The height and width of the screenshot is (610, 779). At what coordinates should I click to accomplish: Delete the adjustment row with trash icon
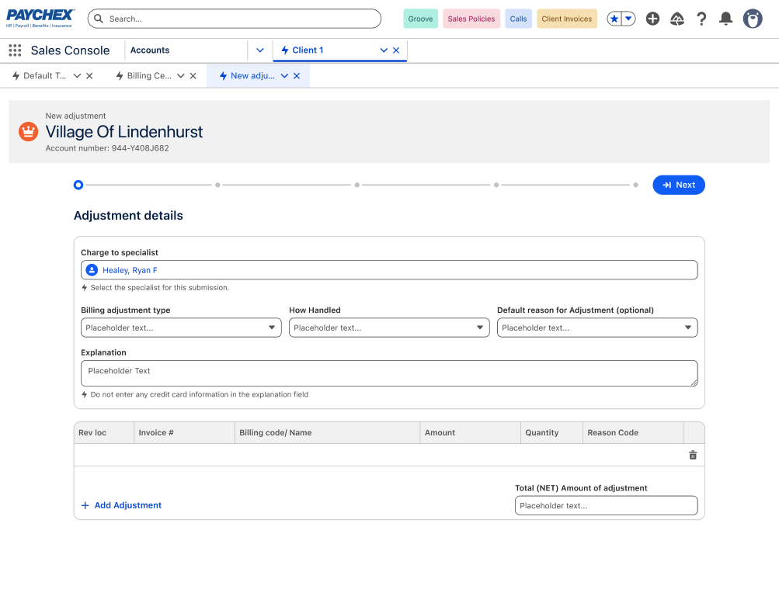[693, 455]
